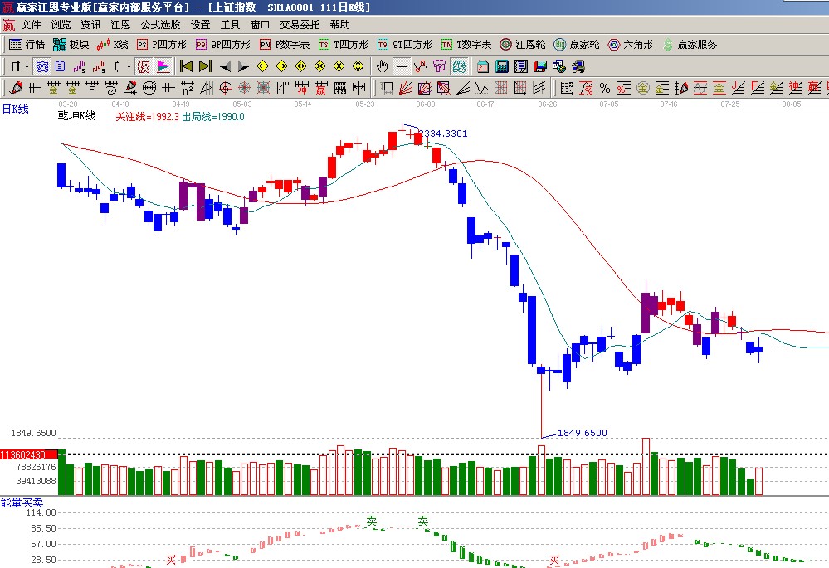The image size is (829, 568).
Task: Open the 公式选股 menu
Action: point(160,25)
